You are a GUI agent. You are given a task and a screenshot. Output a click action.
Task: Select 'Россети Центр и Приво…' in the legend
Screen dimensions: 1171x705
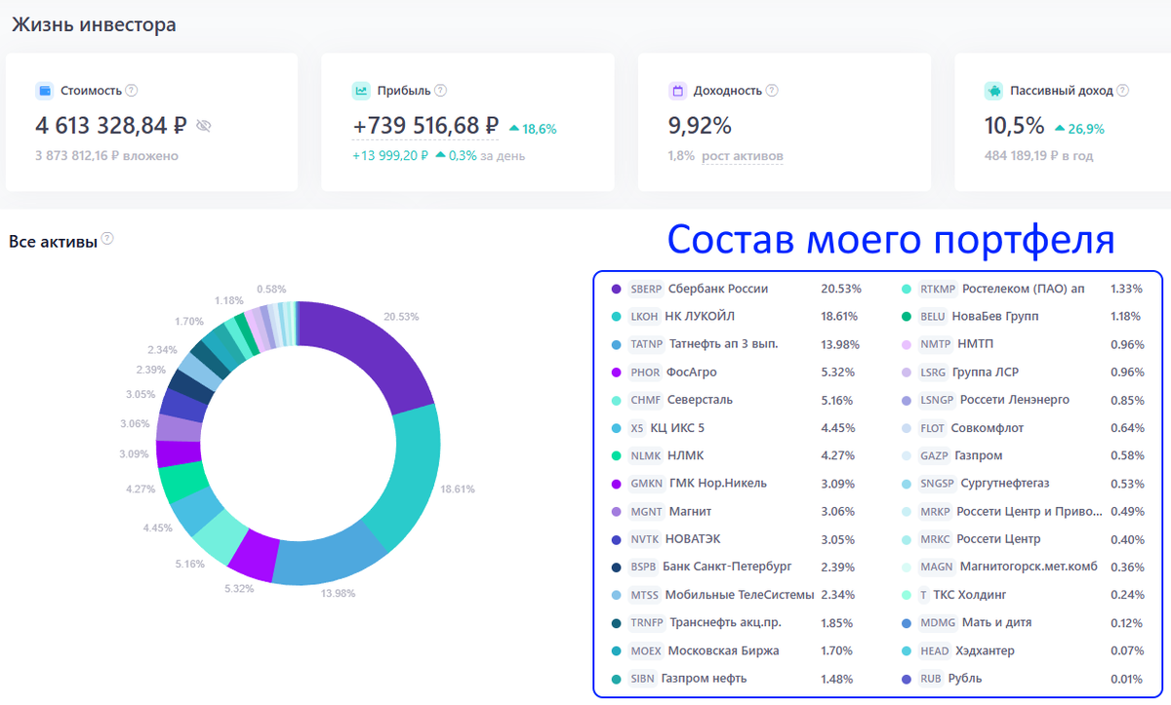tap(1030, 511)
